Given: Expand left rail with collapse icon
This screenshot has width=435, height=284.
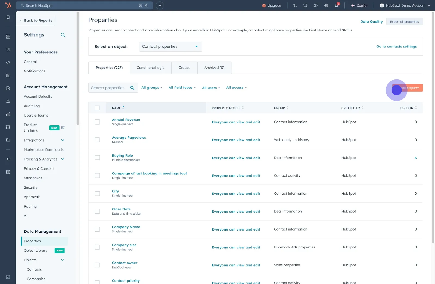Looking at the screenshot, I should (x=8, y=277).
